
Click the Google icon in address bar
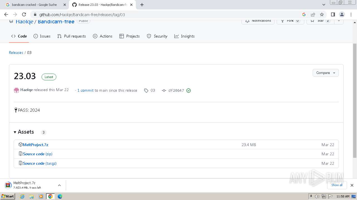(304, 14)
